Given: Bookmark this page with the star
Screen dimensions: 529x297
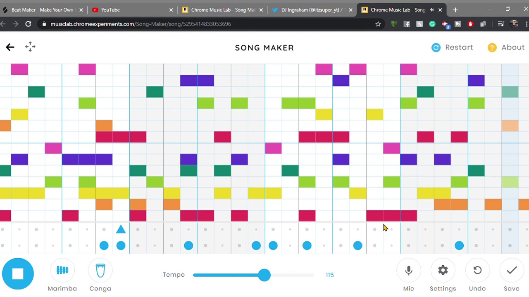Looking at the screenshot, I should tap(378, 24).
